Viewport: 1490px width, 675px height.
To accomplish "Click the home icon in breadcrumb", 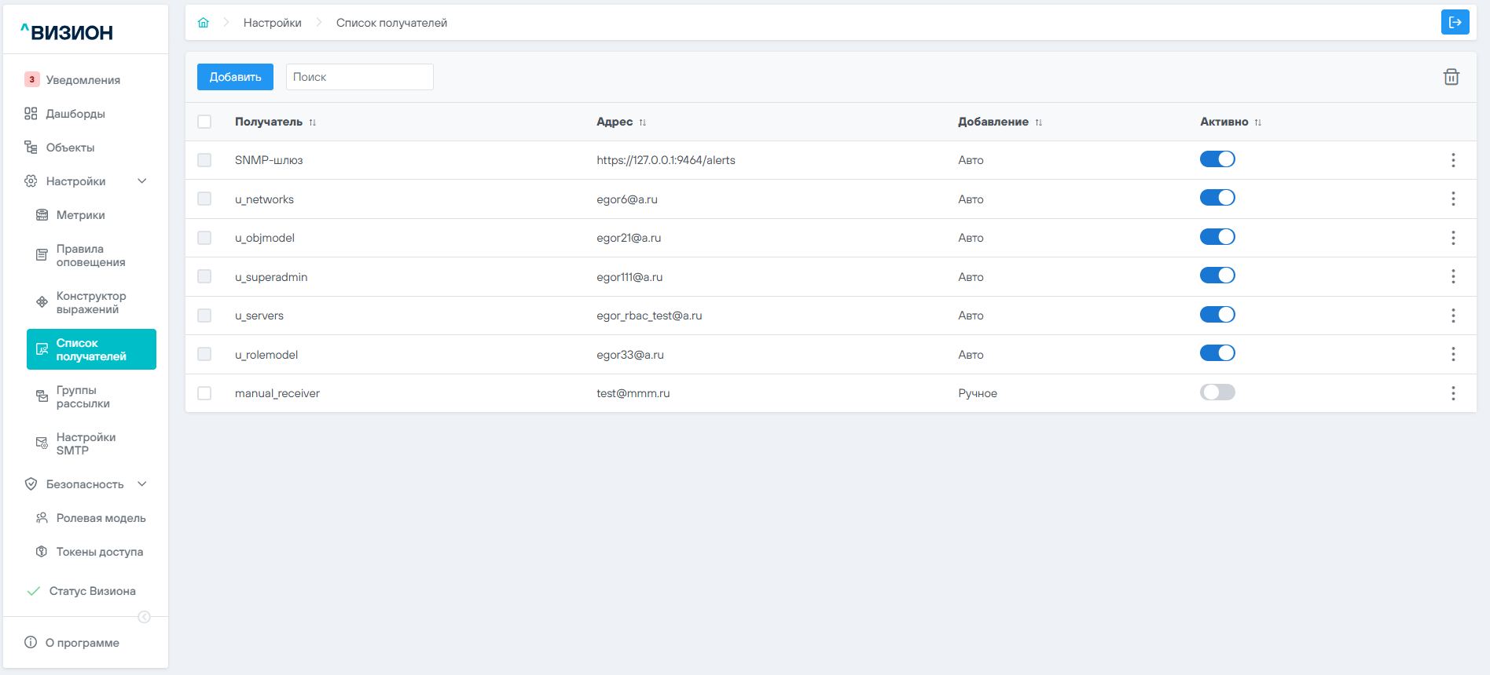I will [x=204, y=23].
